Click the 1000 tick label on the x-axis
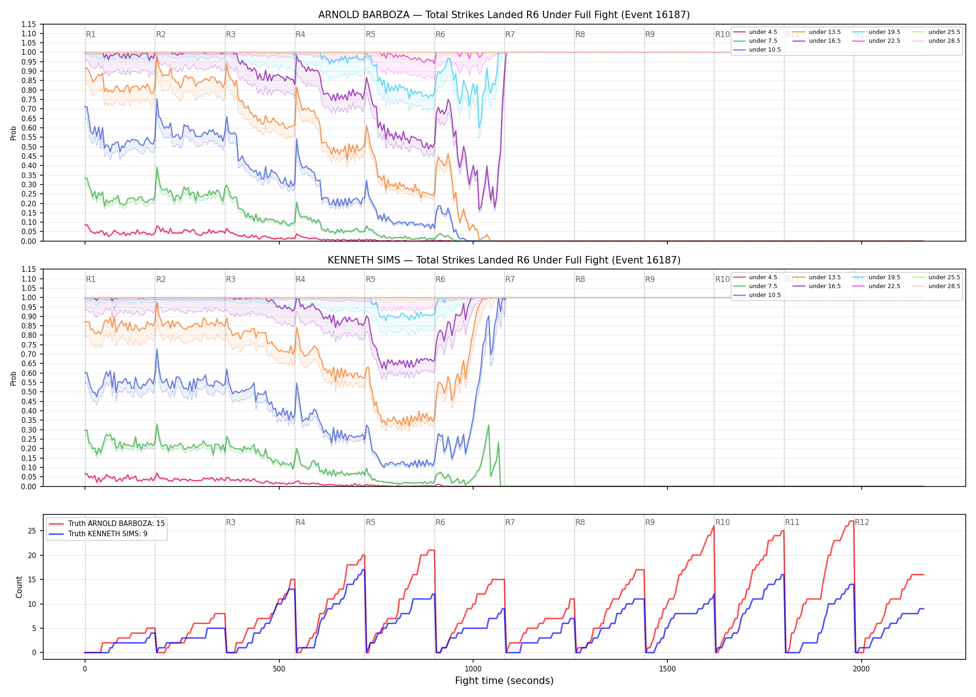 pos(473,669)
